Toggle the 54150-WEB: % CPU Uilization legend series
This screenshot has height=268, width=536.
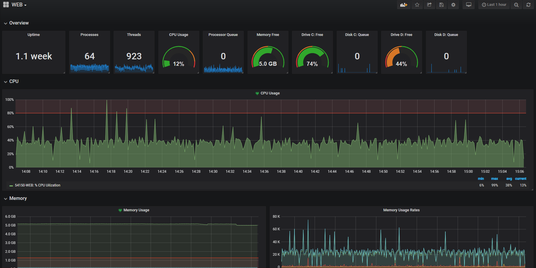38,185
